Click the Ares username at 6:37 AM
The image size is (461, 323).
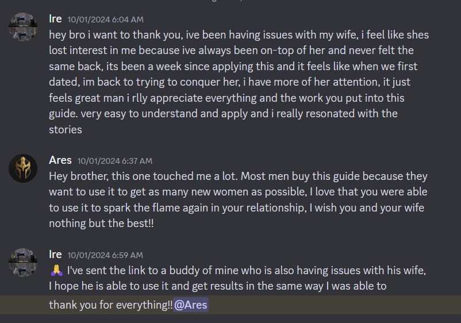(60, 160)
